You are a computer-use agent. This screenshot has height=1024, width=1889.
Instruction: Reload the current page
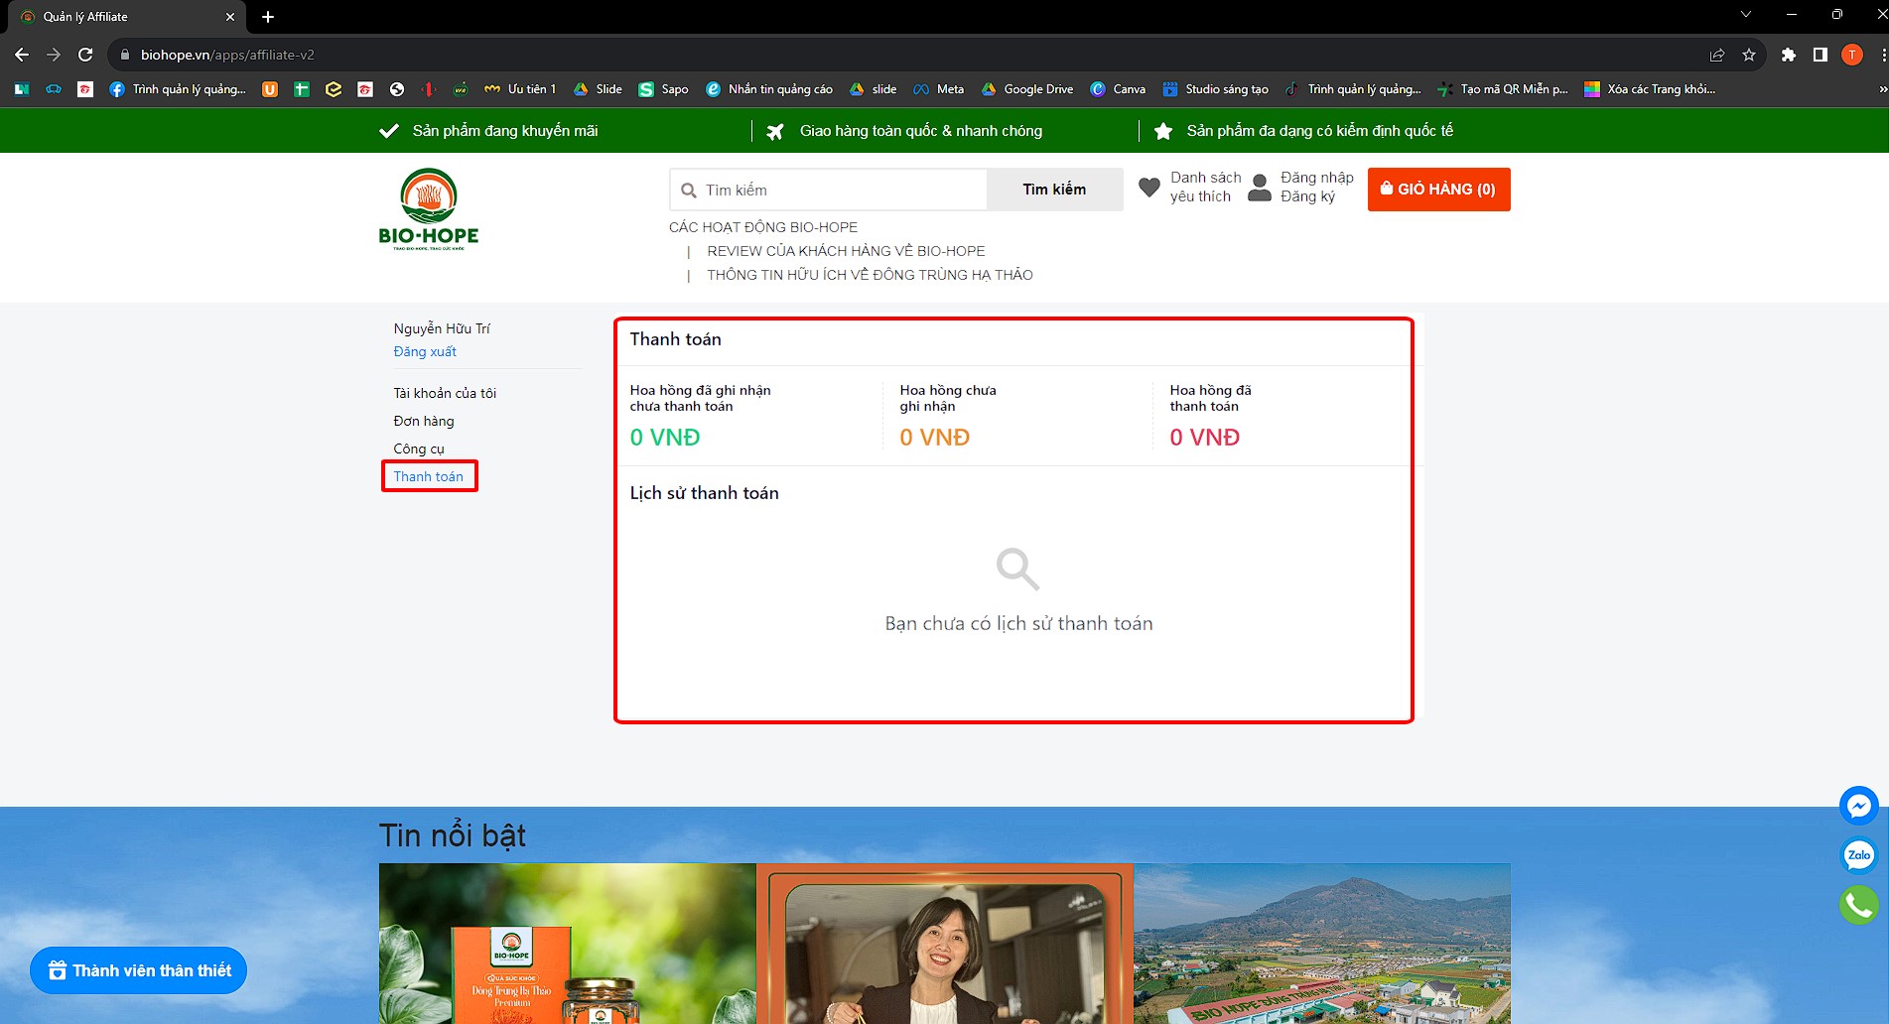[85, 55]
